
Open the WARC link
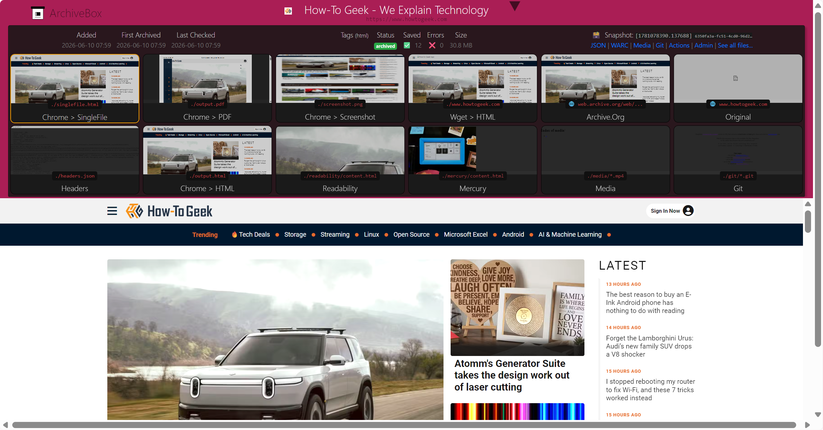[619, 45]
